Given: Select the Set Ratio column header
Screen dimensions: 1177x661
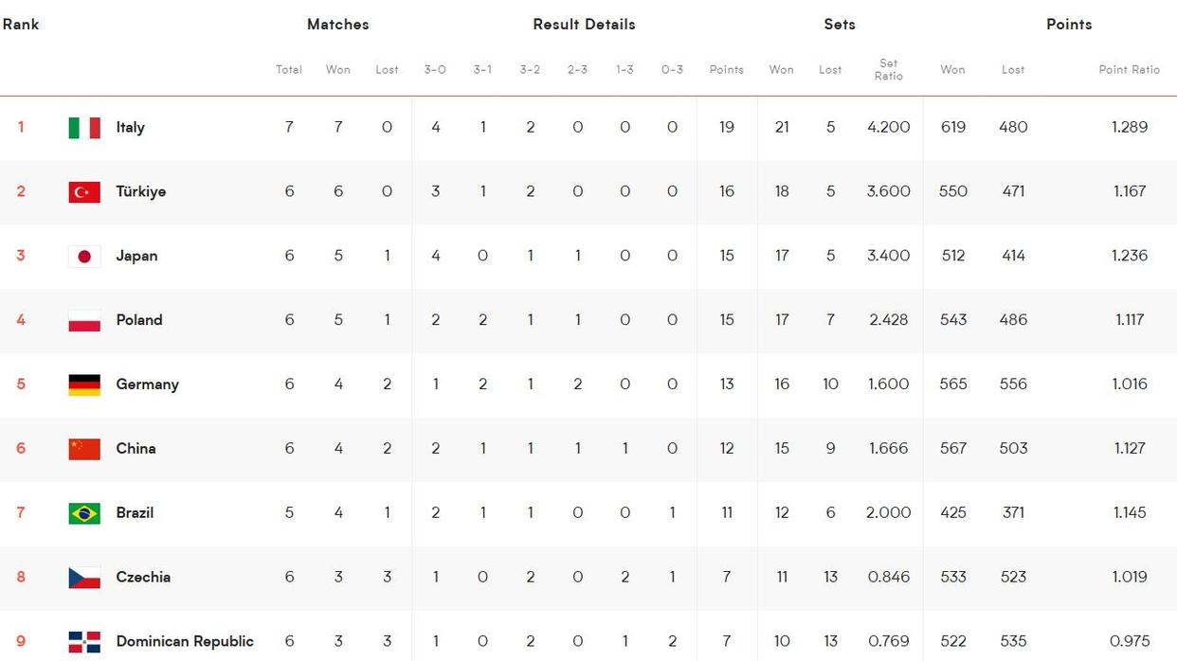Looking at the screenshot, I should (888, 69).
